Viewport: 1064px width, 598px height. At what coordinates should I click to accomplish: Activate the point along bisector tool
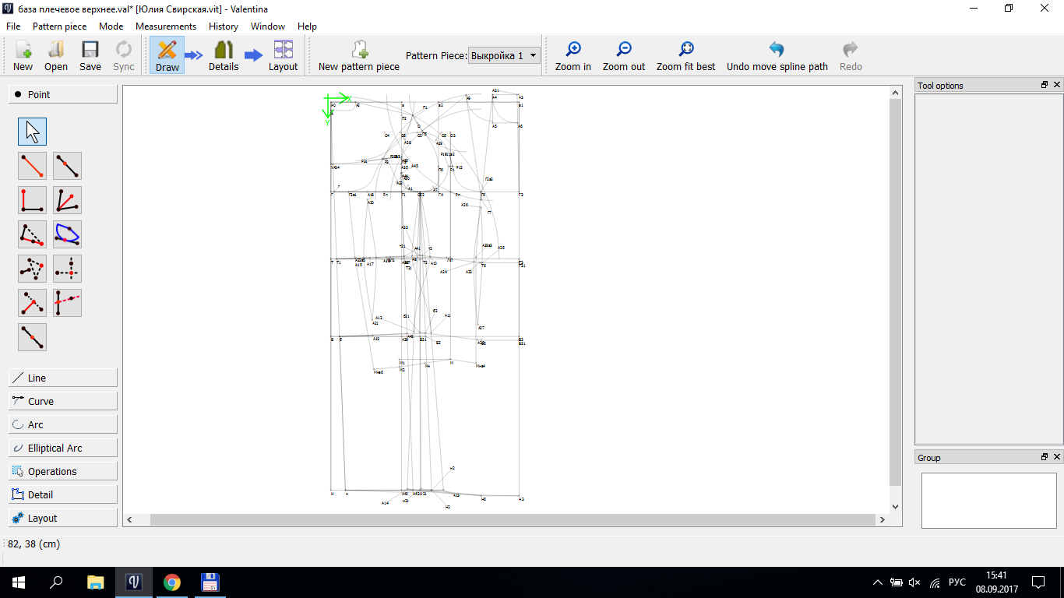tap(68, 200)
